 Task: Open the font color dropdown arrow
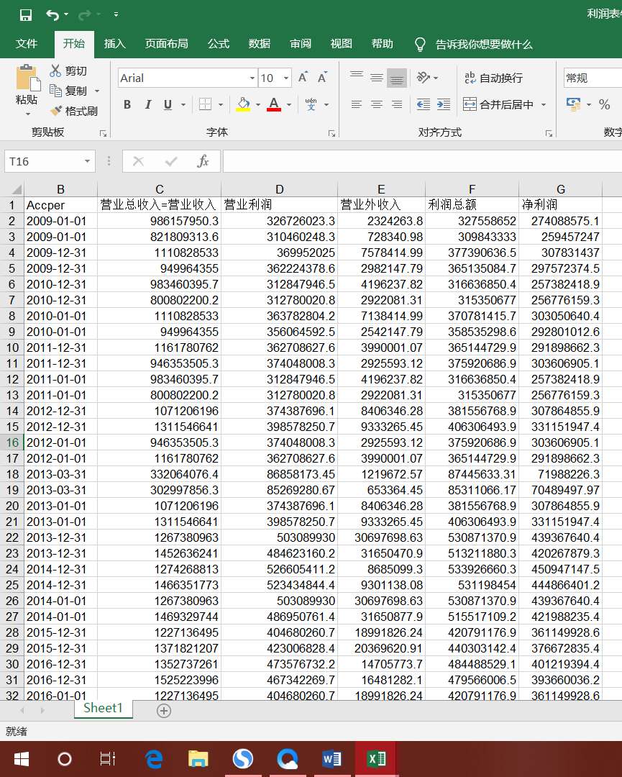pyautogui.click(x=289, y=104)
